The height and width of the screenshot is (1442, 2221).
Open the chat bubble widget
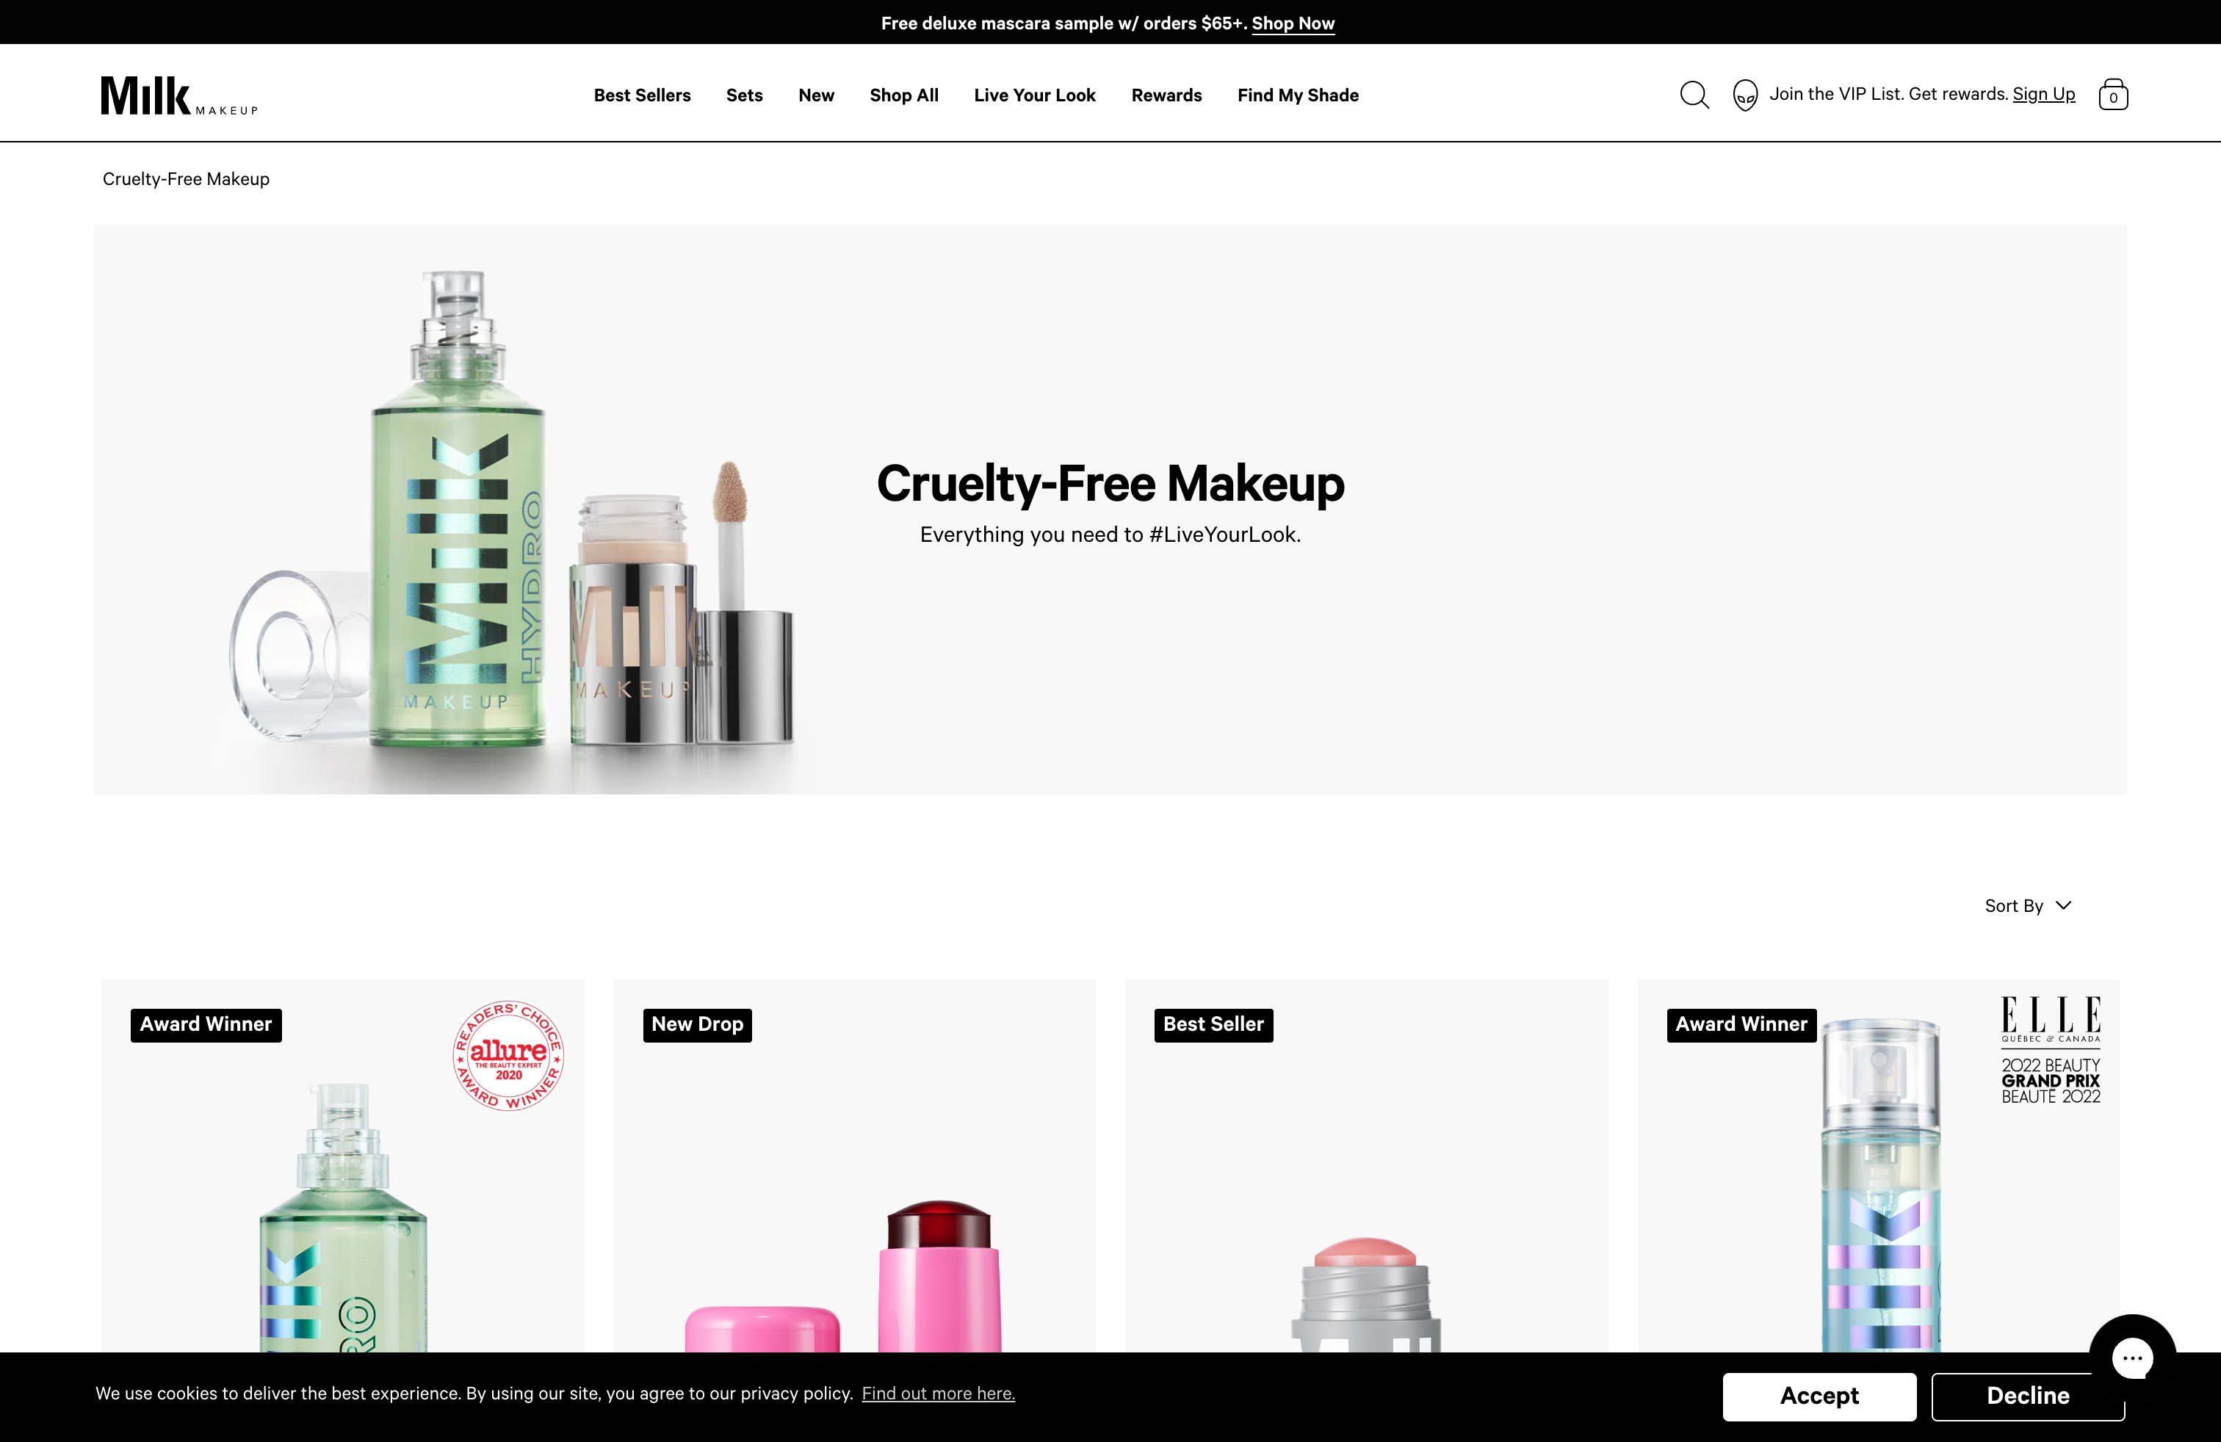[x=2131, y=1357]
